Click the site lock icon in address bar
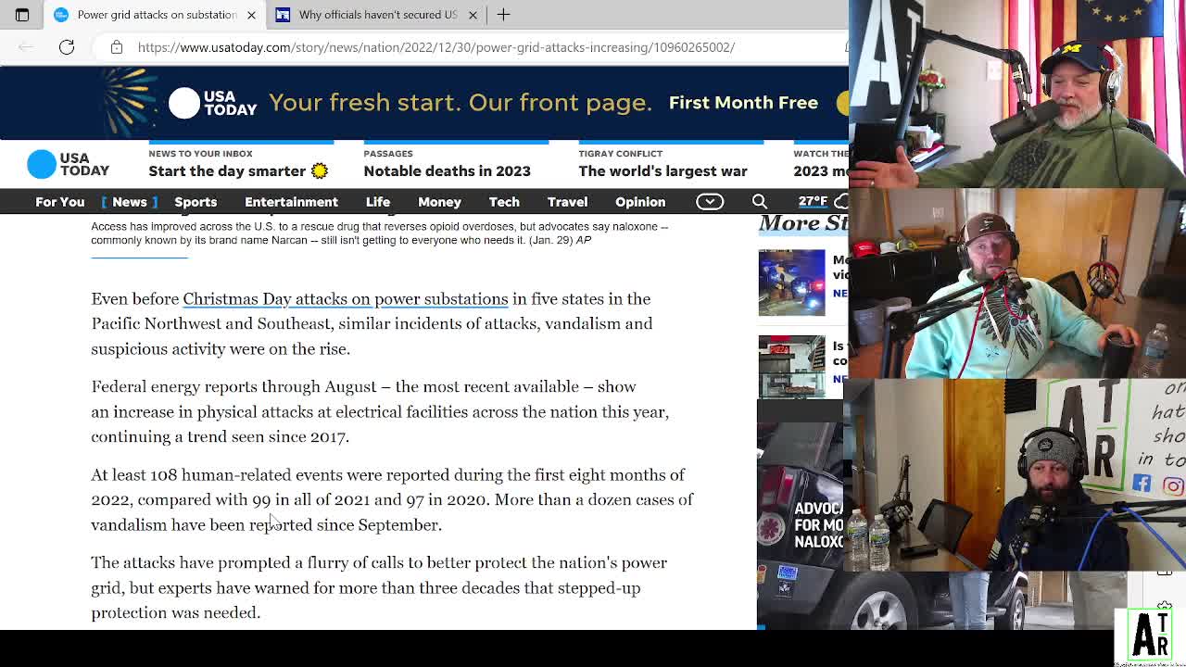The image size is (1186, 667). 117,47
